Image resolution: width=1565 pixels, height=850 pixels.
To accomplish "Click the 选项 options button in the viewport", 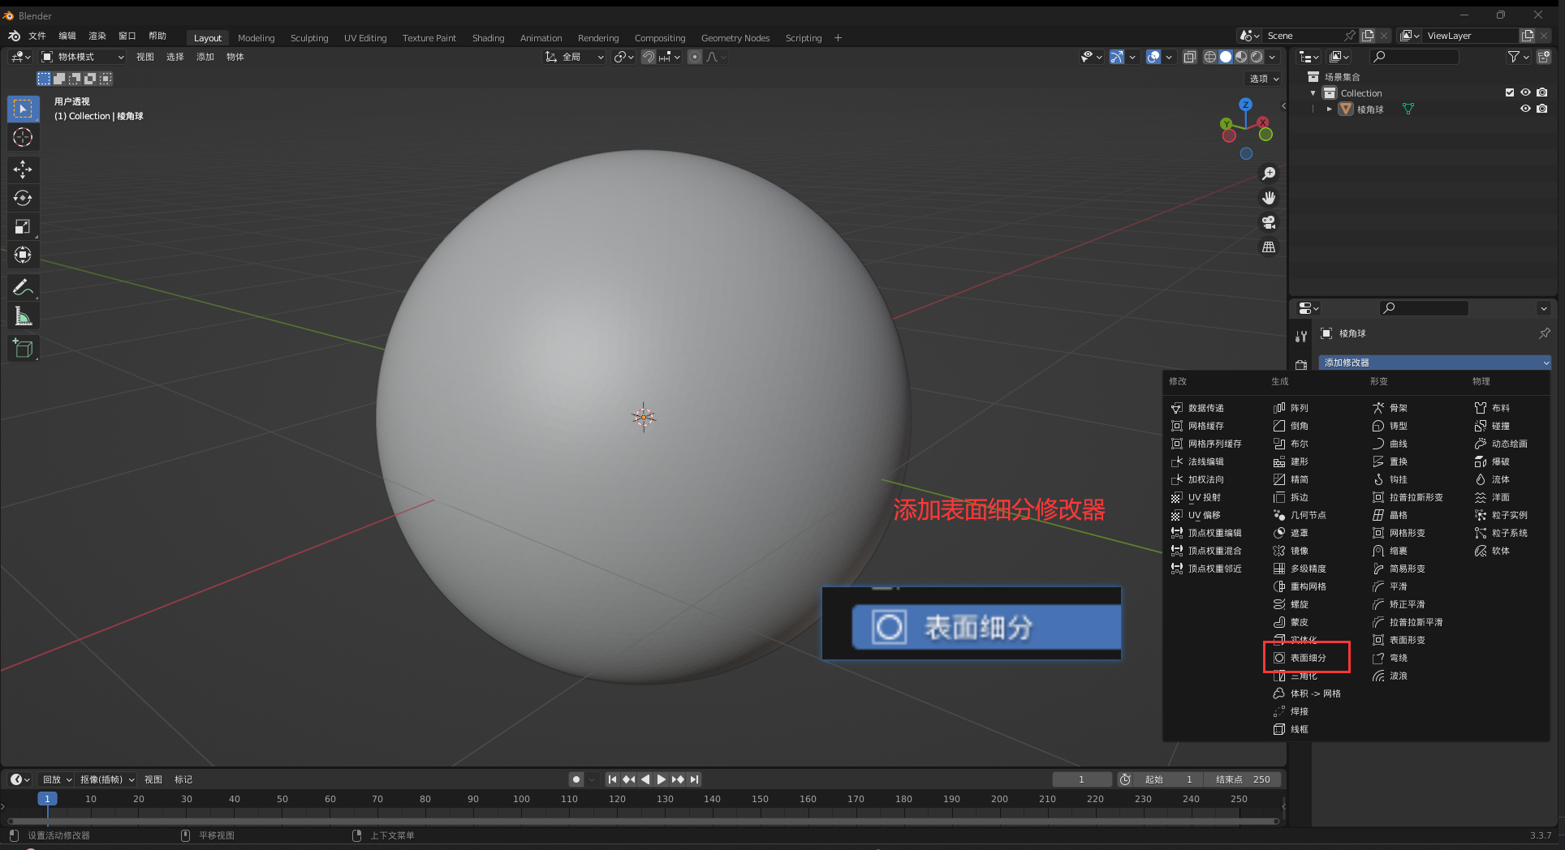I will pyautogui.click(x=1263, y=79).
